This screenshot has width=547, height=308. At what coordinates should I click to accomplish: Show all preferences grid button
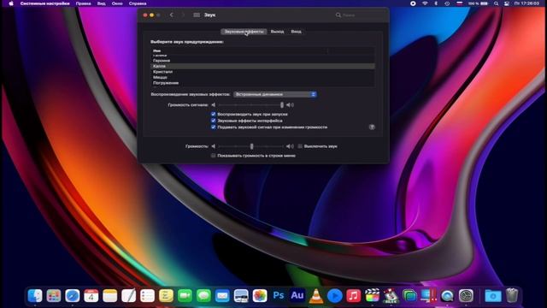pyautogui.click(x=197, y=15)
